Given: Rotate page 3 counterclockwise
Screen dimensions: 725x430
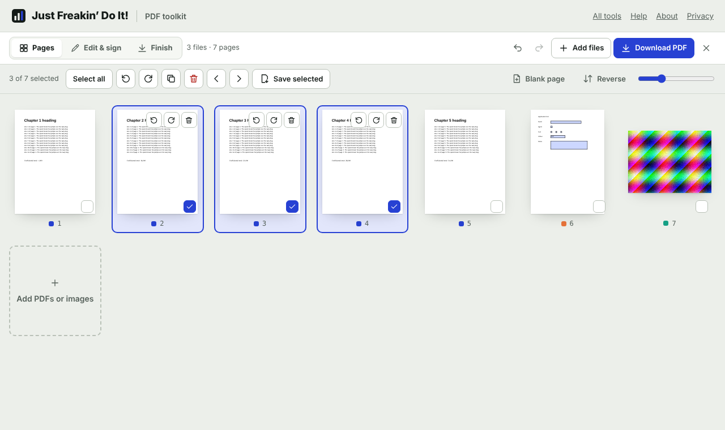Looking at the screenshot, I should pos(257,120).
